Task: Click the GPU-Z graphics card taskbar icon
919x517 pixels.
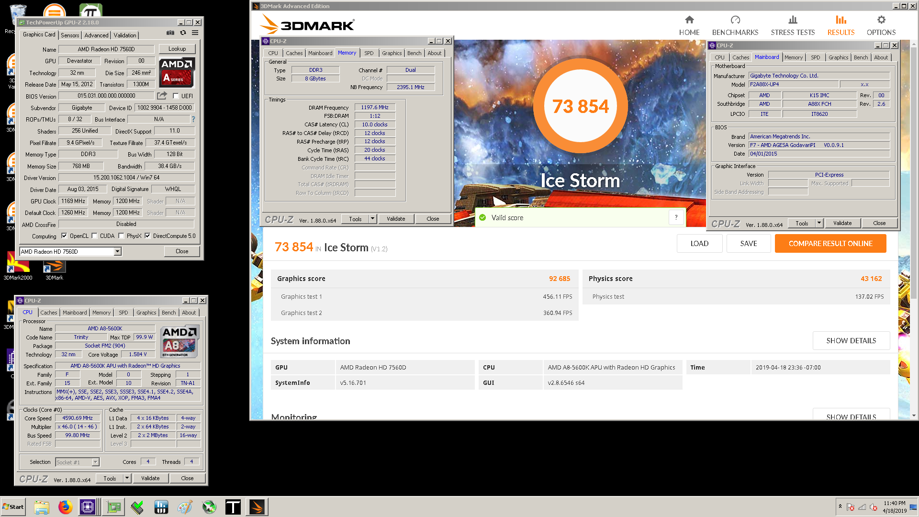Action: pyautogui.click(x=114, y=507)
